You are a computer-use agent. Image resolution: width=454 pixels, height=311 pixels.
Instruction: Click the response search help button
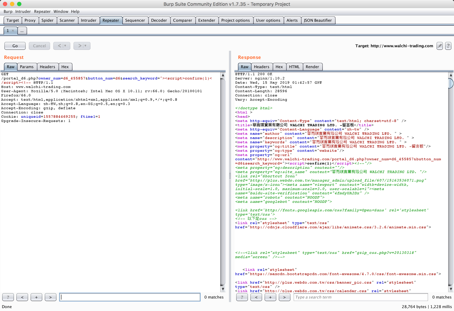click(242, 297)
